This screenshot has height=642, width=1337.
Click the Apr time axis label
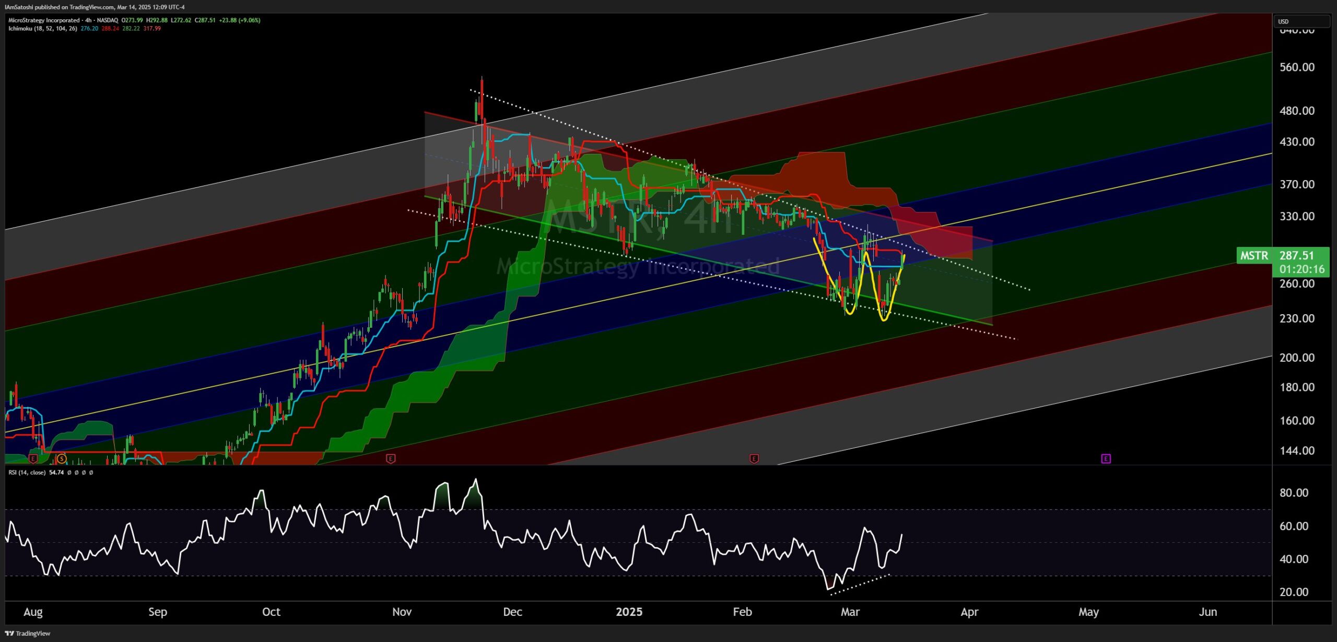[x=969, y=612]
